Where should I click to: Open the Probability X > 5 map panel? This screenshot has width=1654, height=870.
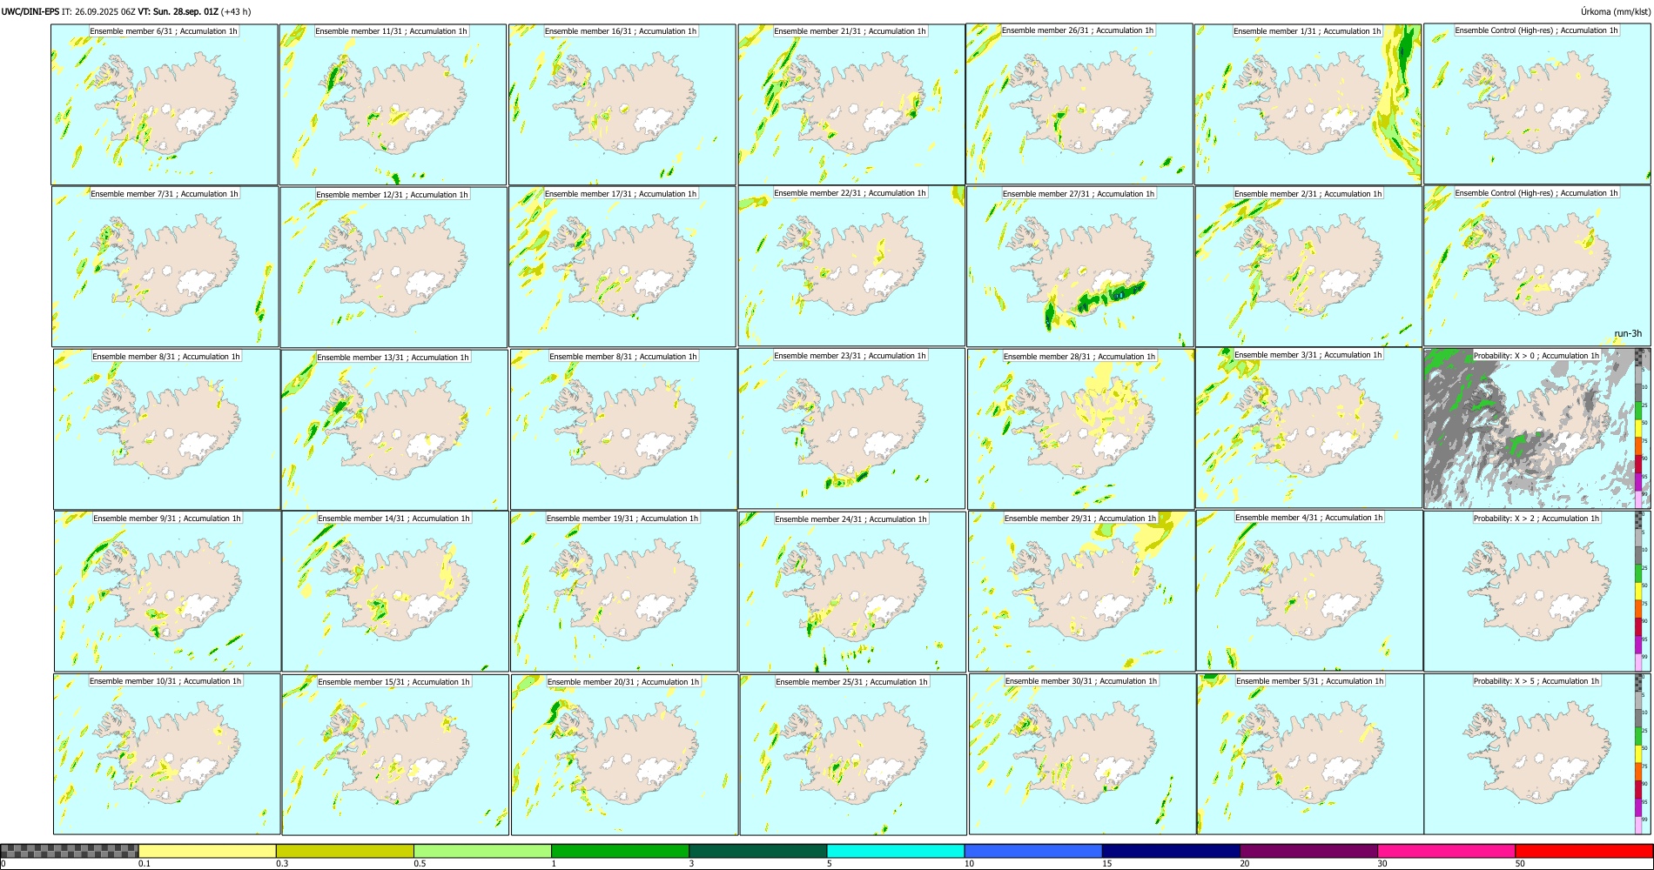(1537, 754)
